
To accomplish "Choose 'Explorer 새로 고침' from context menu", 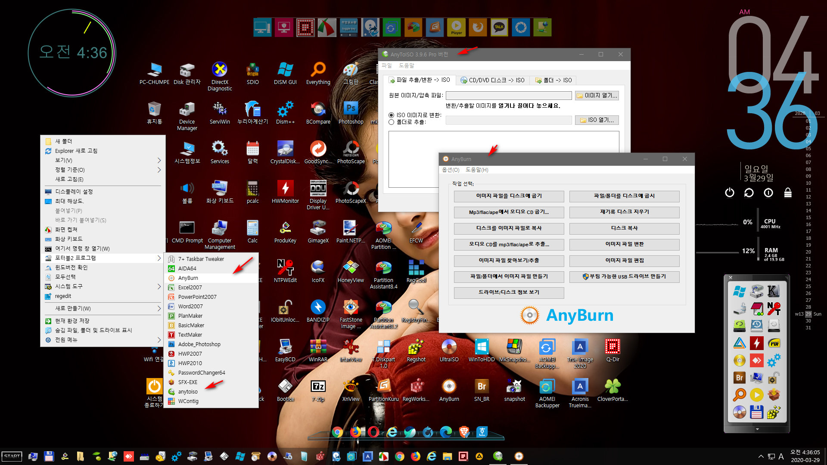I will [103, 151].
